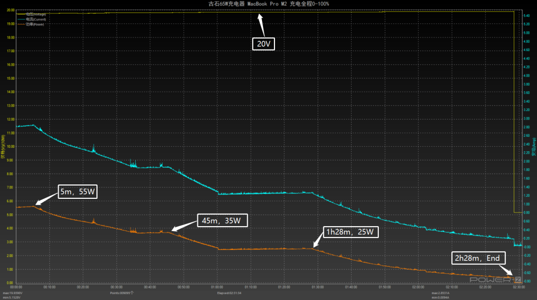Click the 3.20 tick on the Amp axis
The height and width of the screenshot is (300, 537).
[527, 110]
